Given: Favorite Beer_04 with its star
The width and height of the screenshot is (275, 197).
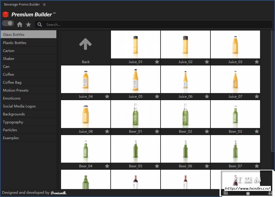Looking at the screenshot, I should 107,166.
